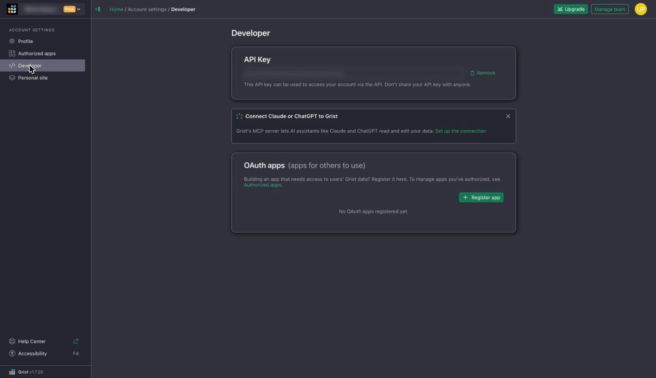656x378 pixels.
Task: Dismiss the Connect Claude or ChatGPT banner
Action: (508, 116)
